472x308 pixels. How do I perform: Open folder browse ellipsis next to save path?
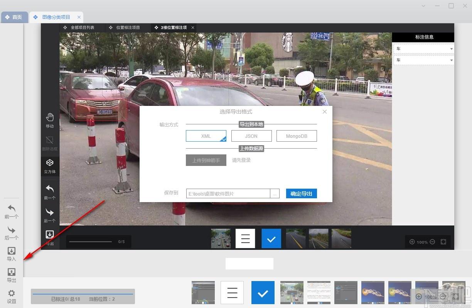[275, 194]
